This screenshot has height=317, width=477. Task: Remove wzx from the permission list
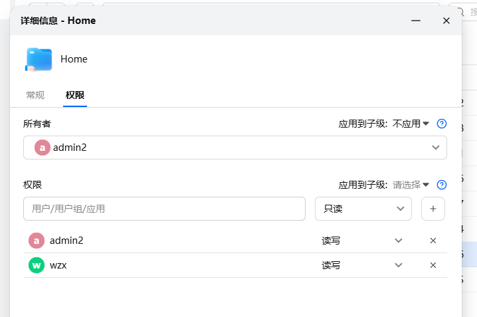(433, 265)
